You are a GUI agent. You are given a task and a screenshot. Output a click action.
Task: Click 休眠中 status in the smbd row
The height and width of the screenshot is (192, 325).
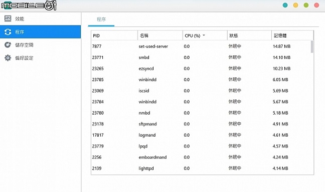tap(235, 57)
